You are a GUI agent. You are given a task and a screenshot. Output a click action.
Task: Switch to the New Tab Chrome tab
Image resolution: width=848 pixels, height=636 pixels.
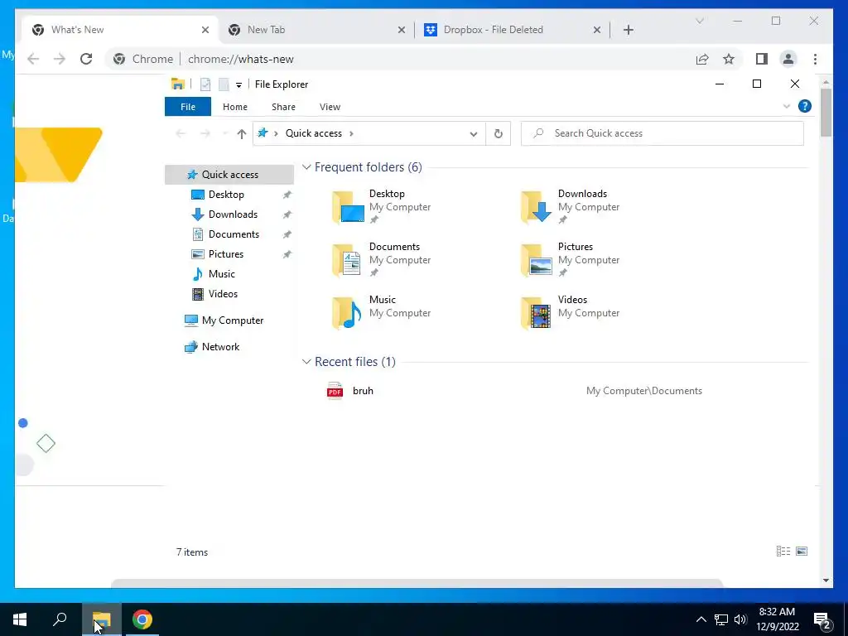pos(317,30)
